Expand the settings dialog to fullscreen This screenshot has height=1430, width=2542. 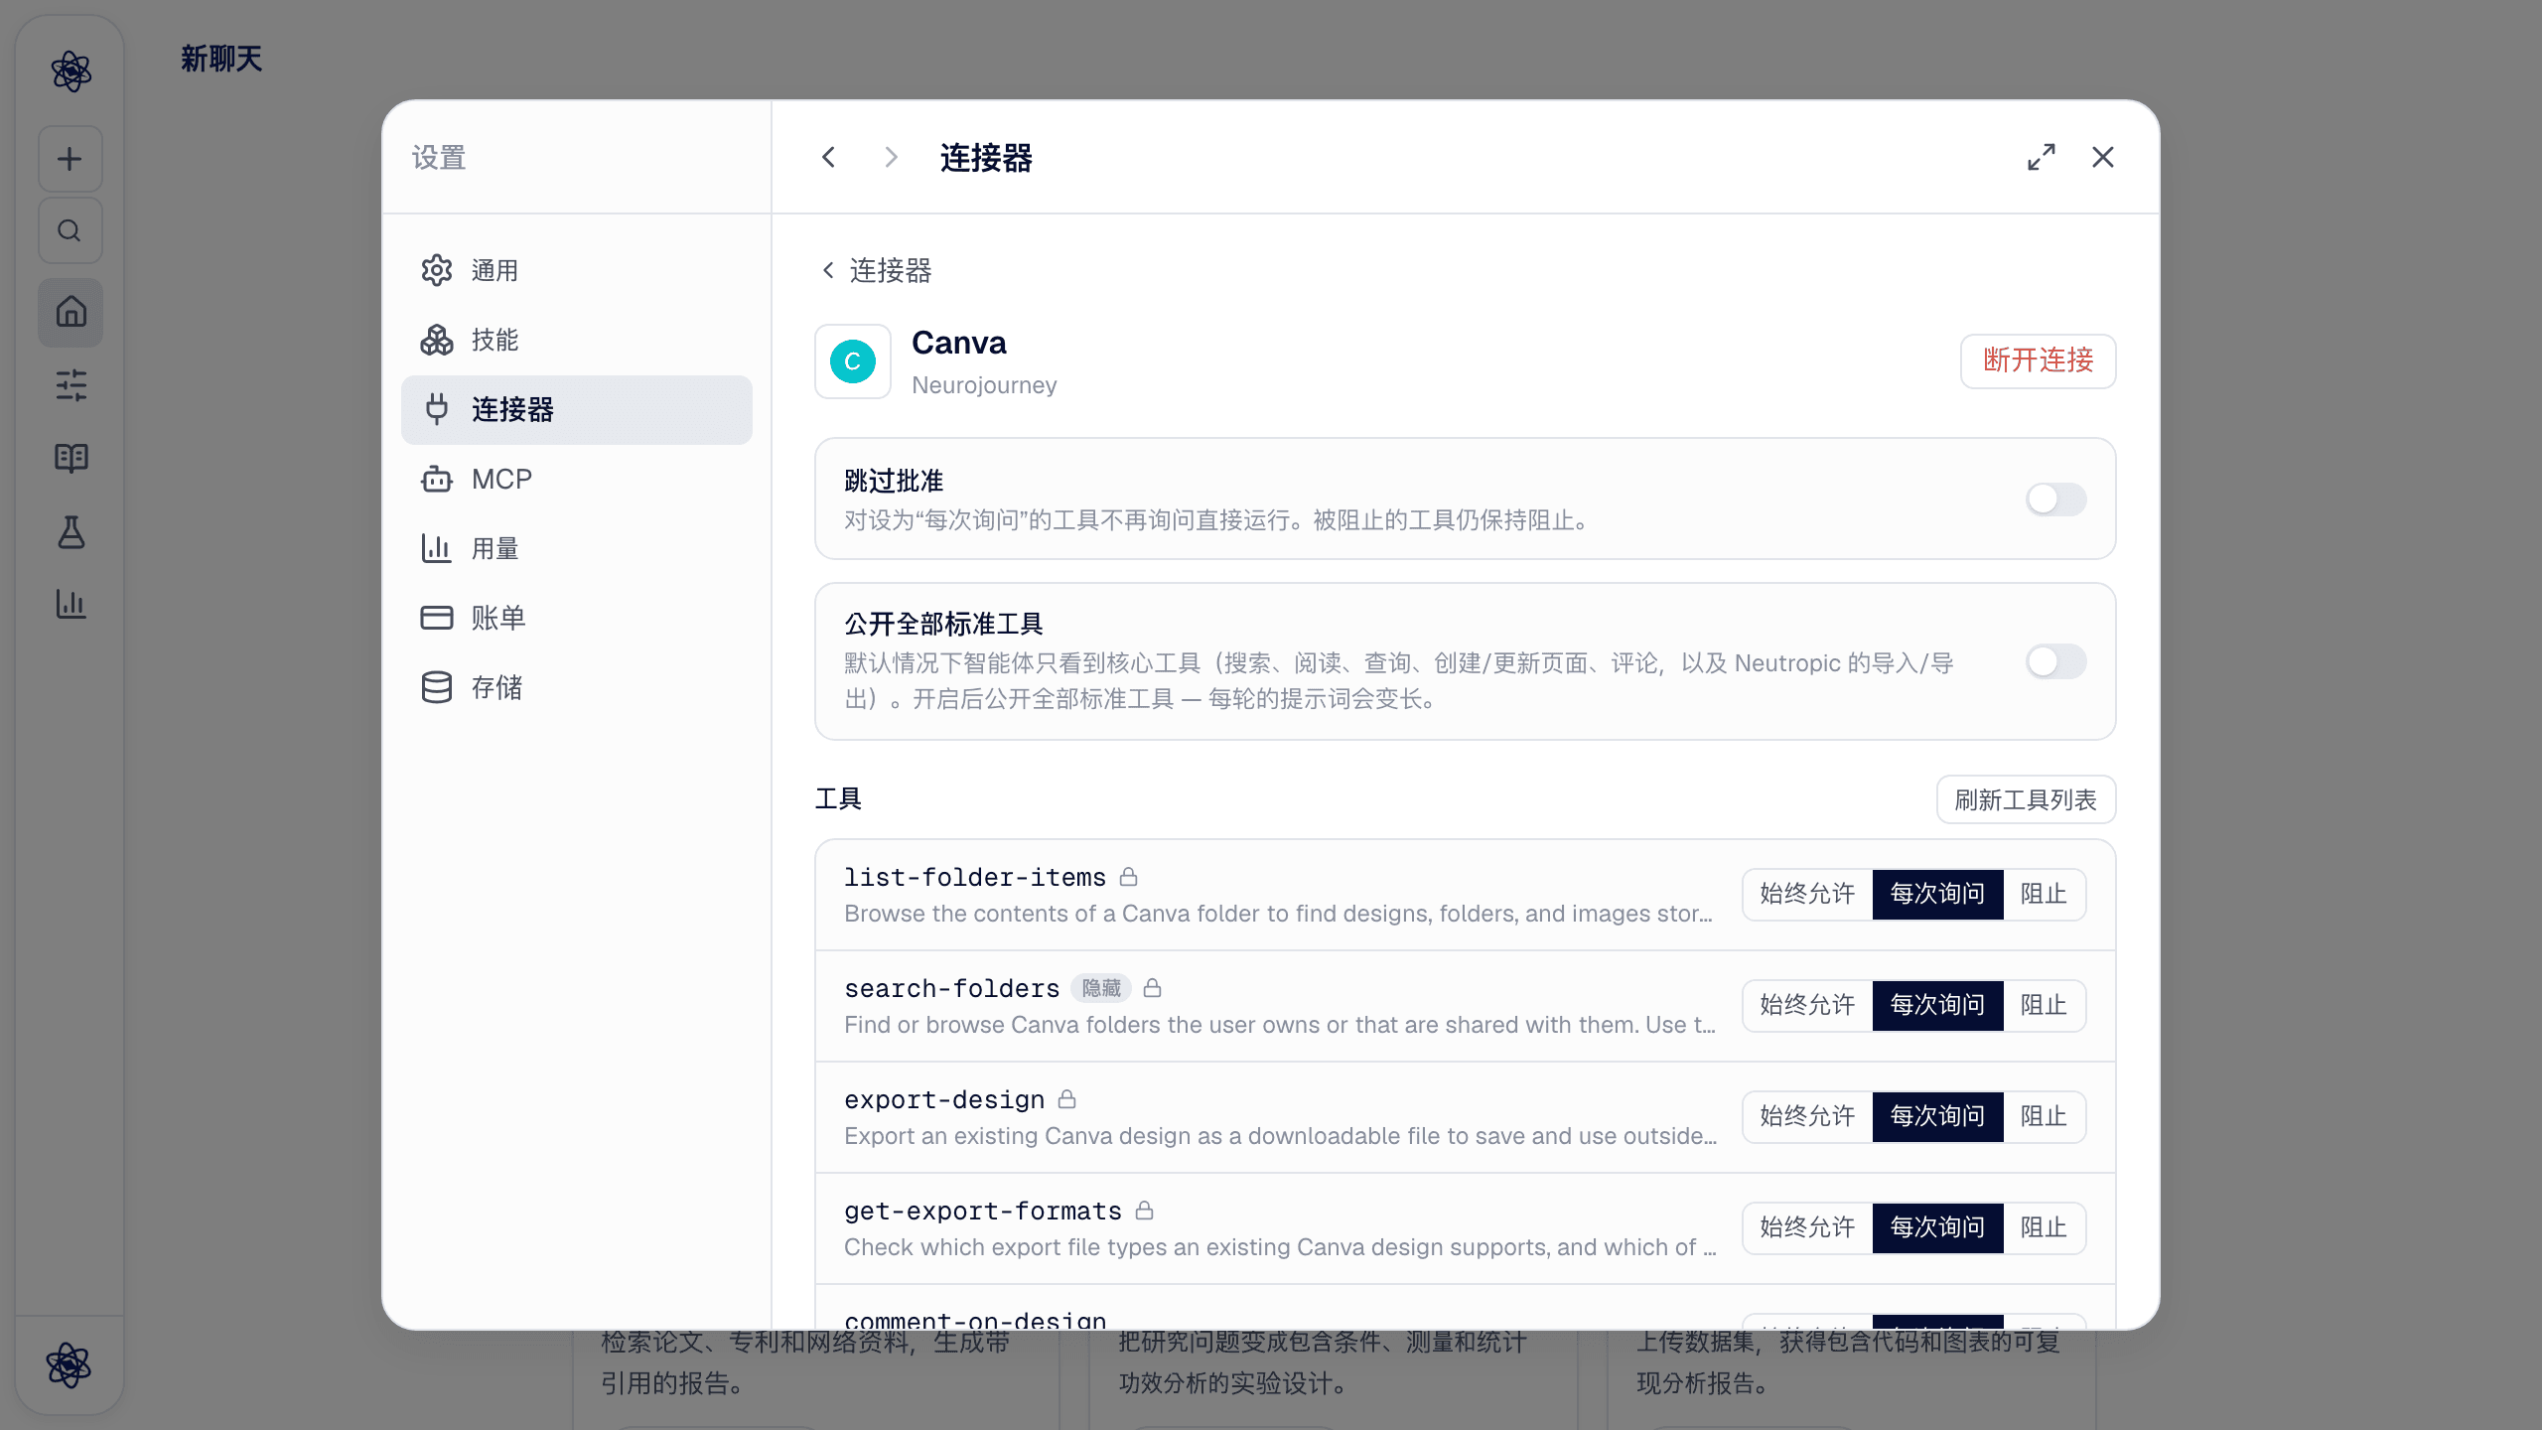click(x=2042, y=157)
